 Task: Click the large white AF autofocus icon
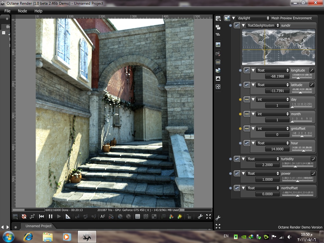coord(103,216)
